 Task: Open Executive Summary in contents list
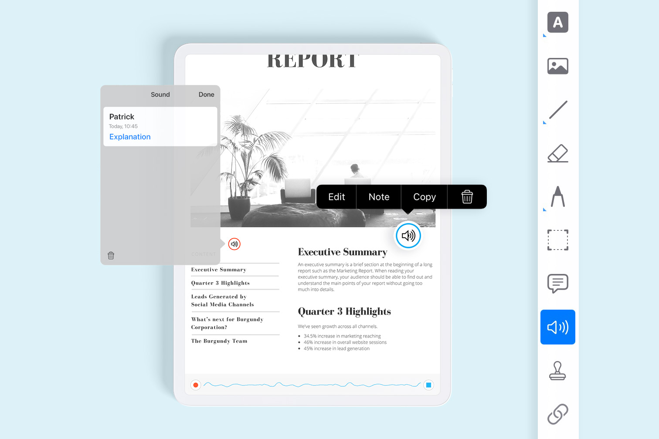(x=219, y=270)
